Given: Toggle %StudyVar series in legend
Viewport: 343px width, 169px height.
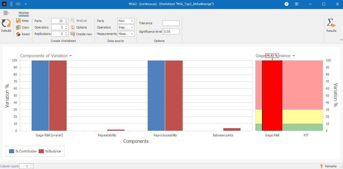Looking at the screenshot, I should [x=41, y=151].
